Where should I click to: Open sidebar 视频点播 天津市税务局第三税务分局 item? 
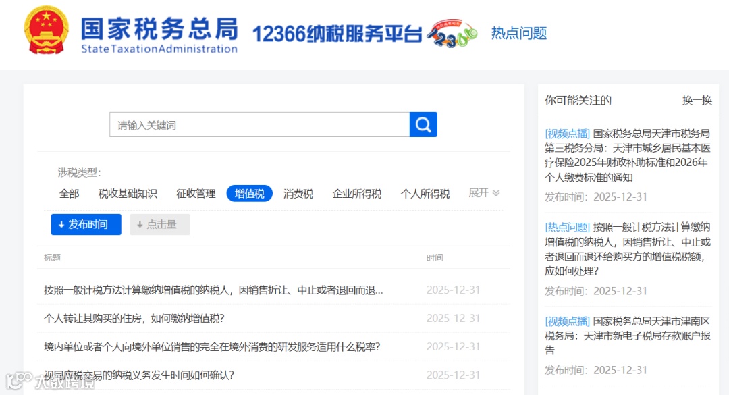coord(628,155)
